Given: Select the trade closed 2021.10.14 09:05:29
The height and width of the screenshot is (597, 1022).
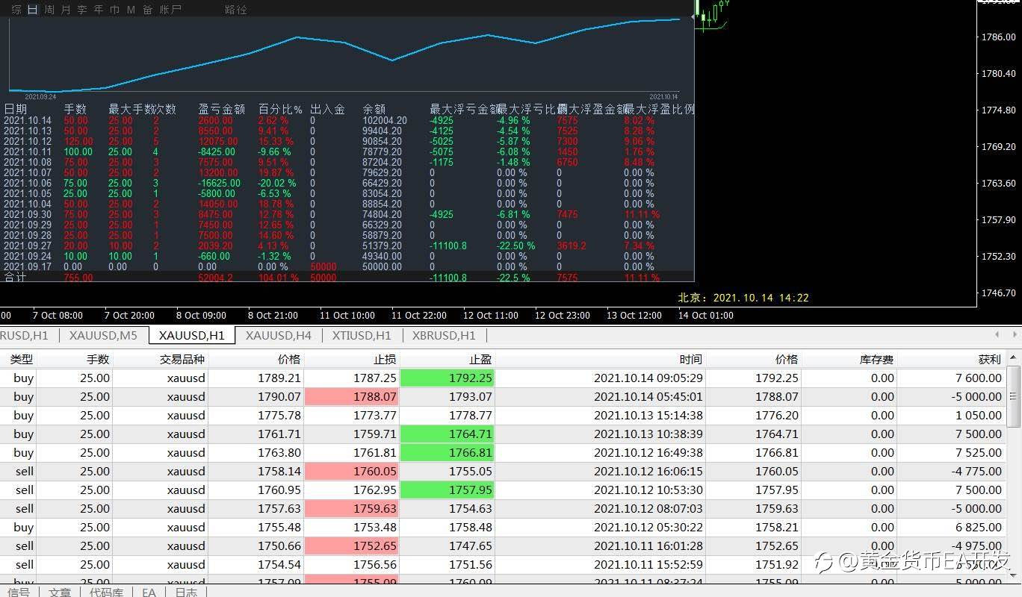Looking at the screenshot, I should pos(504,378).
